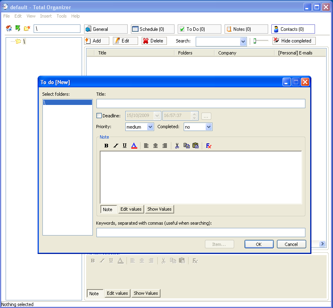Center note text in To do dialog
The height and width of the screenshot is (308, 333).
155,146
